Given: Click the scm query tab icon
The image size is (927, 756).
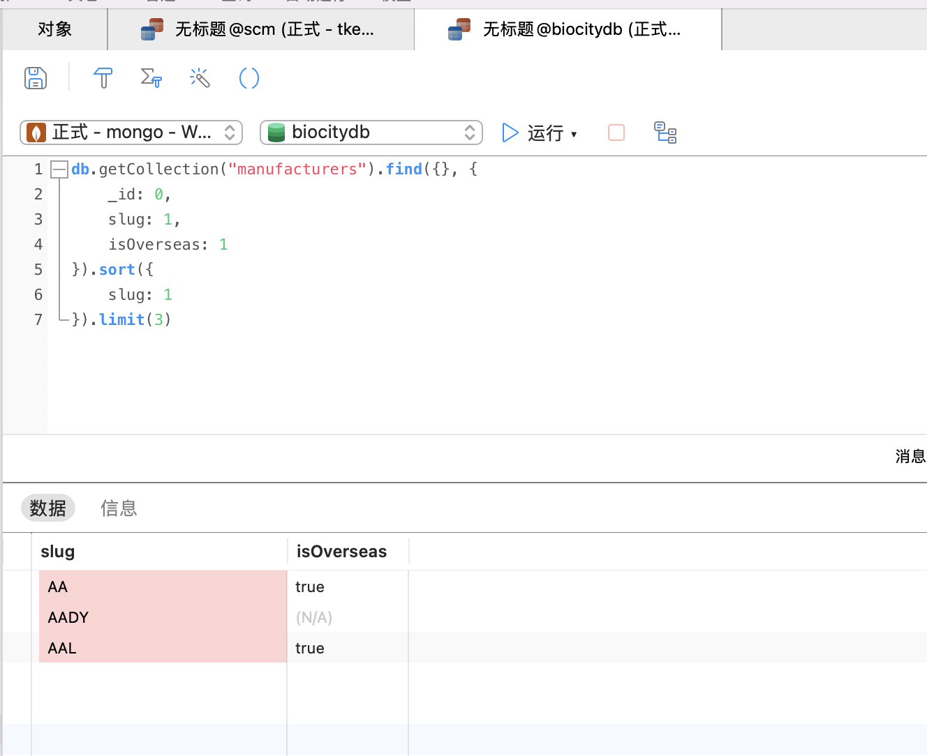Looking at the screenshot, I should click(x=152, y=29).
